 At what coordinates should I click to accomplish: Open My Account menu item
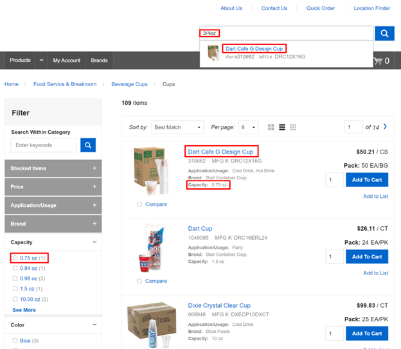[66, 60]
